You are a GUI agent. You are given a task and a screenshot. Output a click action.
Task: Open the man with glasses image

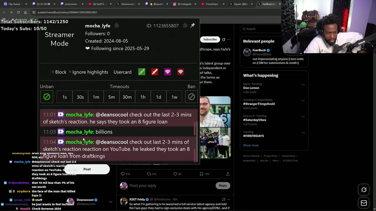tap(215, 112)
